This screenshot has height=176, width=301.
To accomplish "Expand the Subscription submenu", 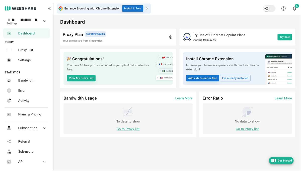I will (x=44, y=128).
